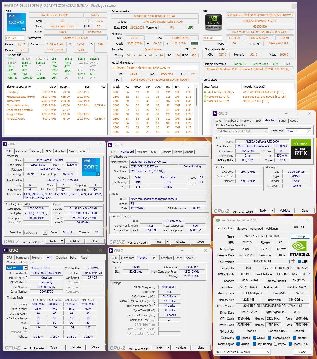Open the Validation tab in GPU-Z
317x359 pixels.
272,229
